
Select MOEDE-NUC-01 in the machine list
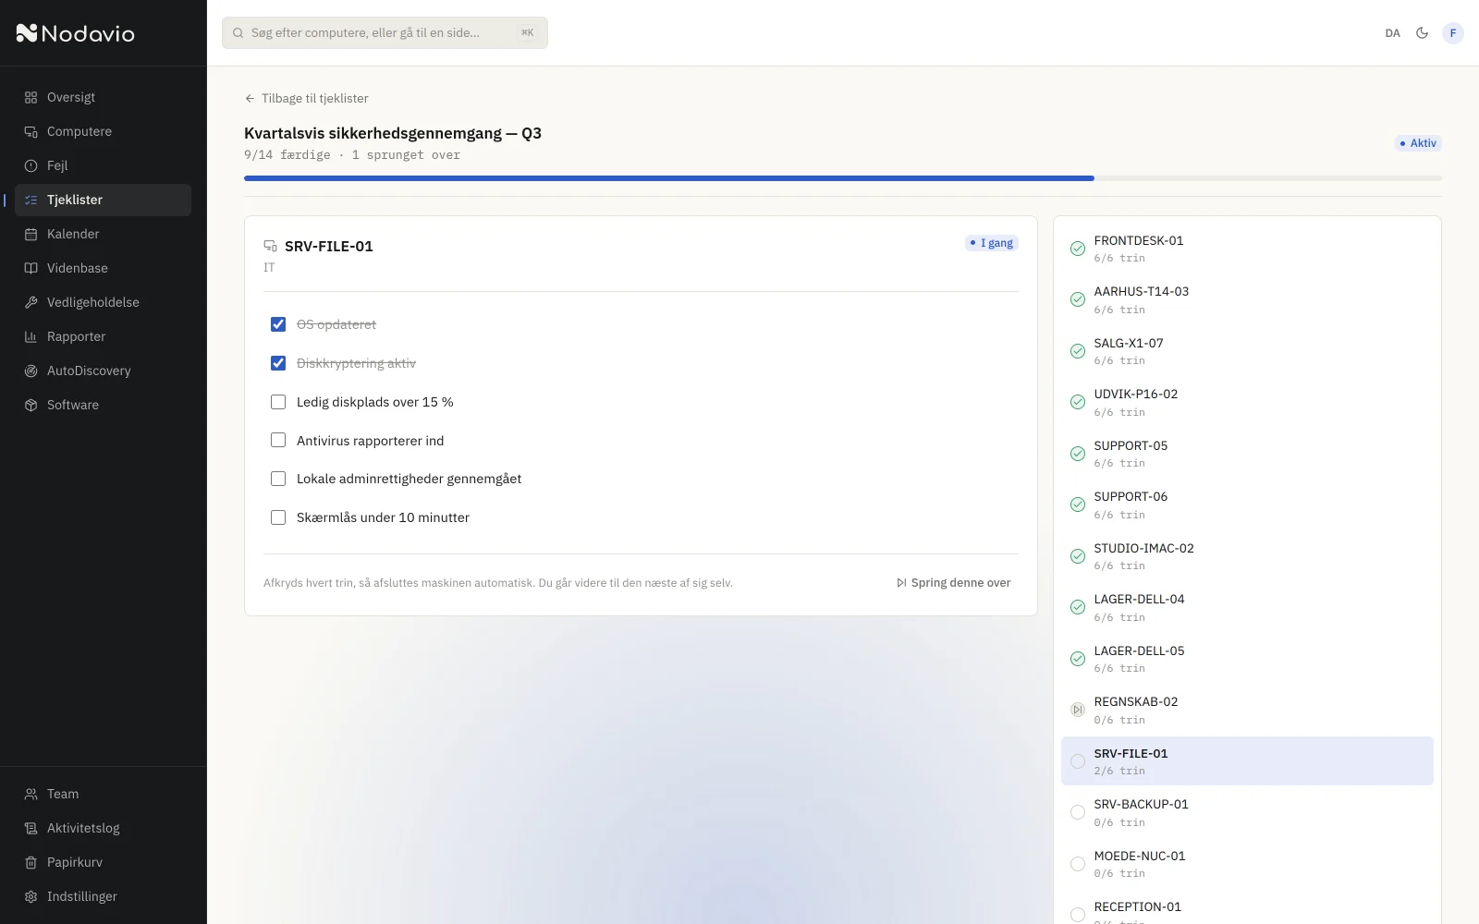click(1247, 864)
